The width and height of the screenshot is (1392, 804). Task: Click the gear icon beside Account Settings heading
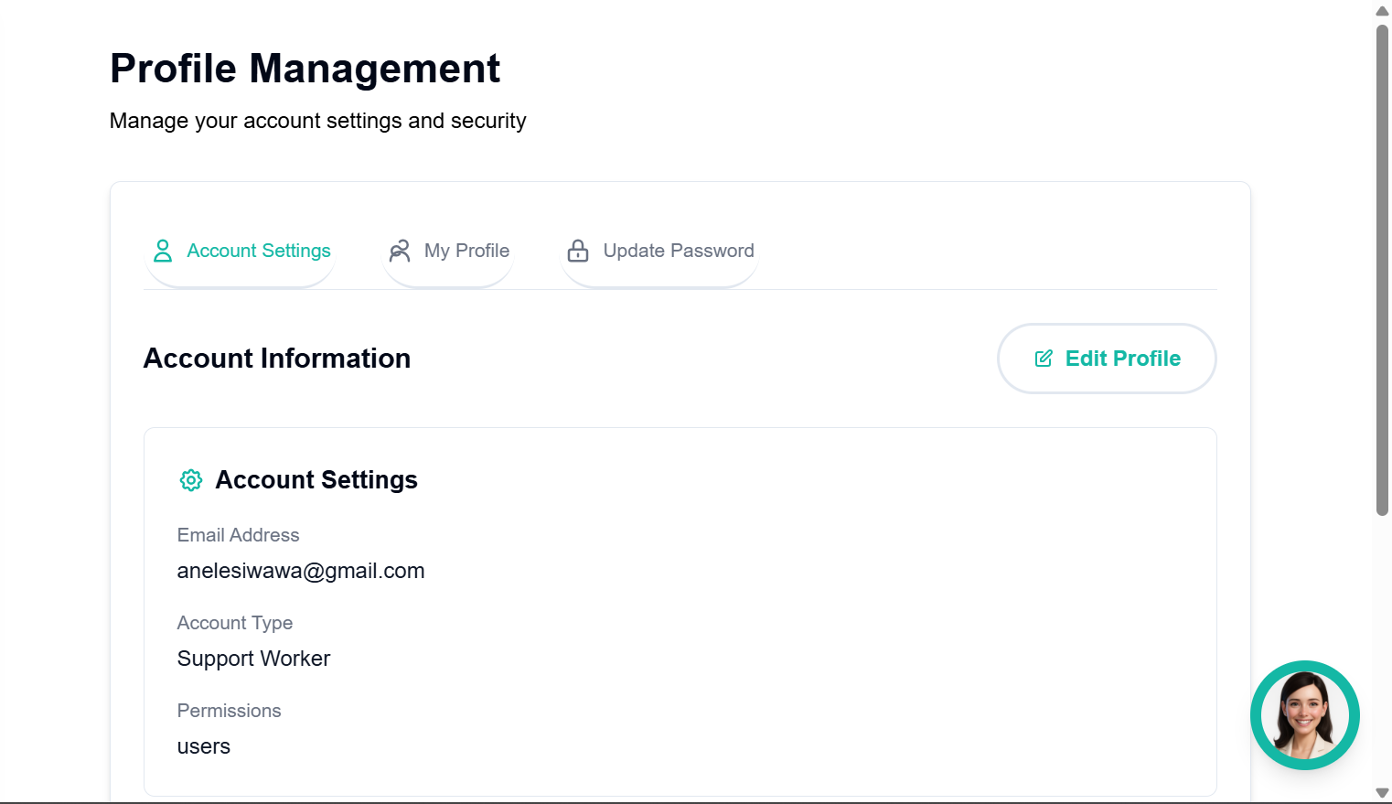click(191, 480)
